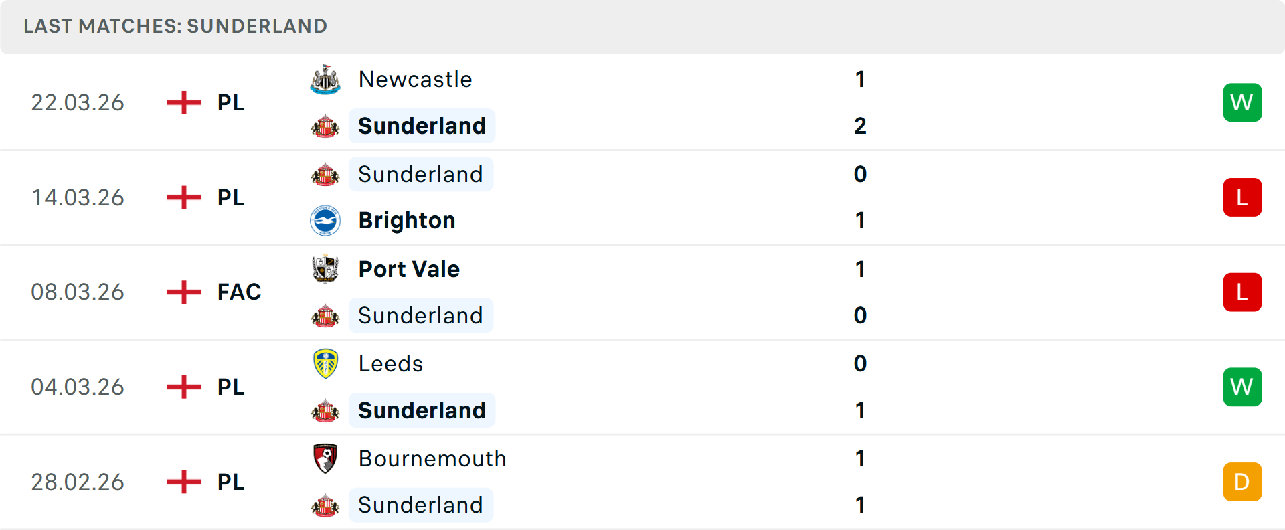Click the Brighton club badge
Image resolution: width=1285 pixels, height=530 pixels.
(x=325, y=220)
